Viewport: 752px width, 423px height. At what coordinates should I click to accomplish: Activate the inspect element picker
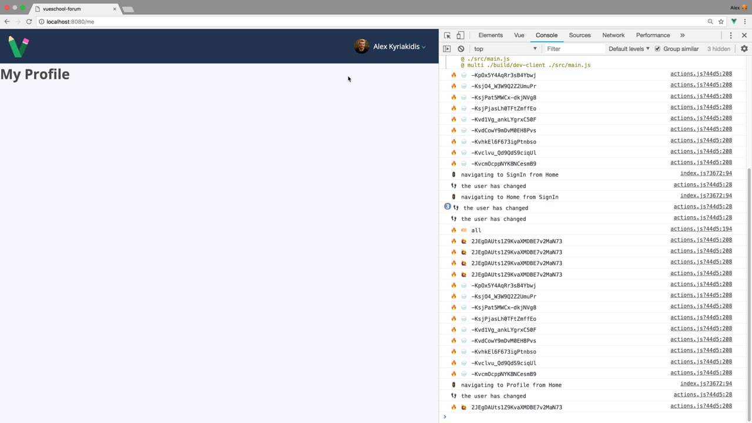(x=448, y=35)
